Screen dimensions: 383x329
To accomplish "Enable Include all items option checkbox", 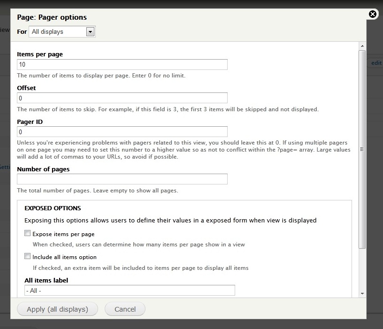I will 27,256.
